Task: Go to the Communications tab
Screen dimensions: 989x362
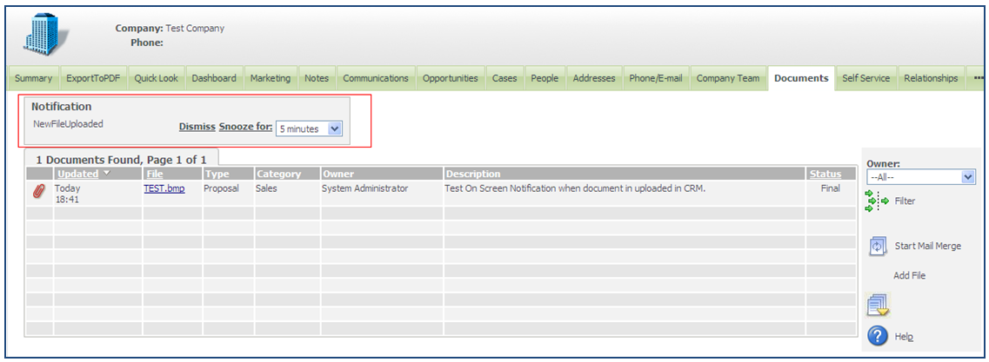Action: (375, 78)
